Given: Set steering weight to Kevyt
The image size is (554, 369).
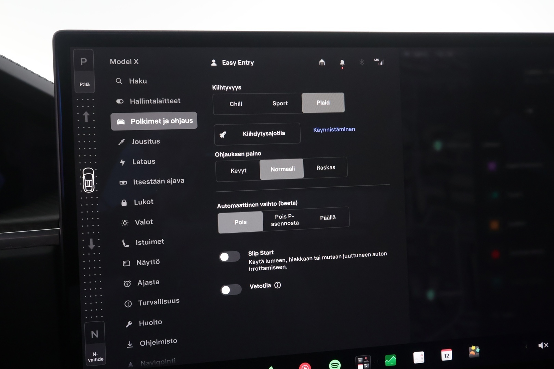Looking at the screenshot, I should pos(238,170).
